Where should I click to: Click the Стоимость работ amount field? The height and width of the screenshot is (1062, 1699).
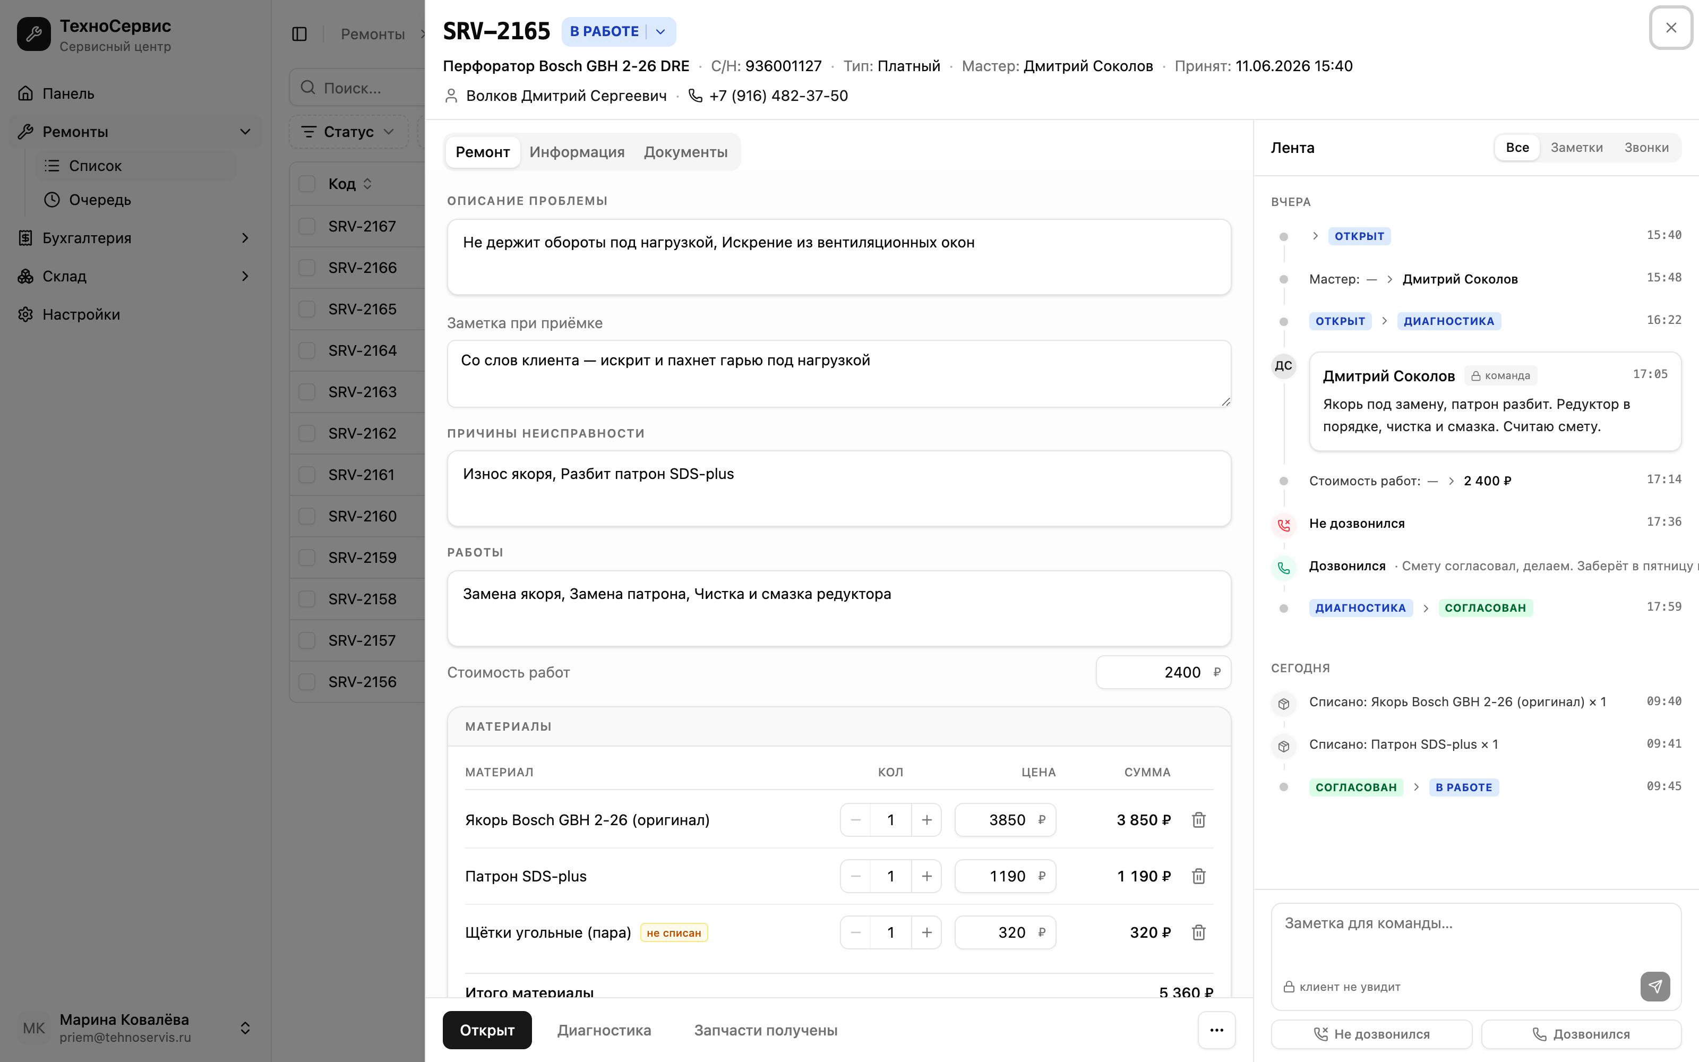(x=1163, y=672)
